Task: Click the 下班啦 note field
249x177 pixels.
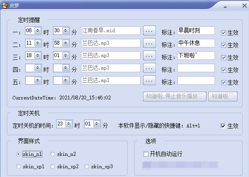Action: [196, 55]
